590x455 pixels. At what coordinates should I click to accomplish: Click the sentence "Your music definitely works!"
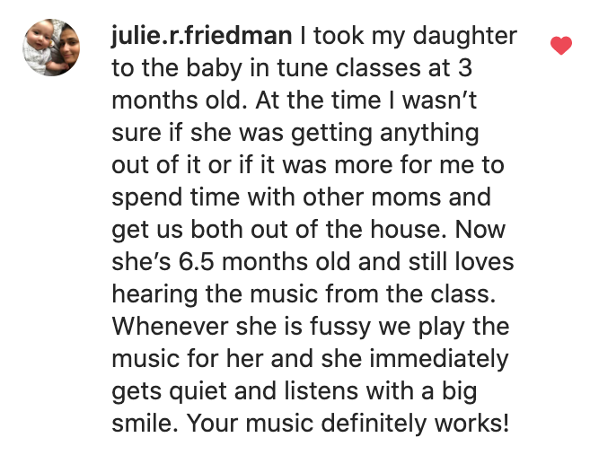[x=348, y=424]
